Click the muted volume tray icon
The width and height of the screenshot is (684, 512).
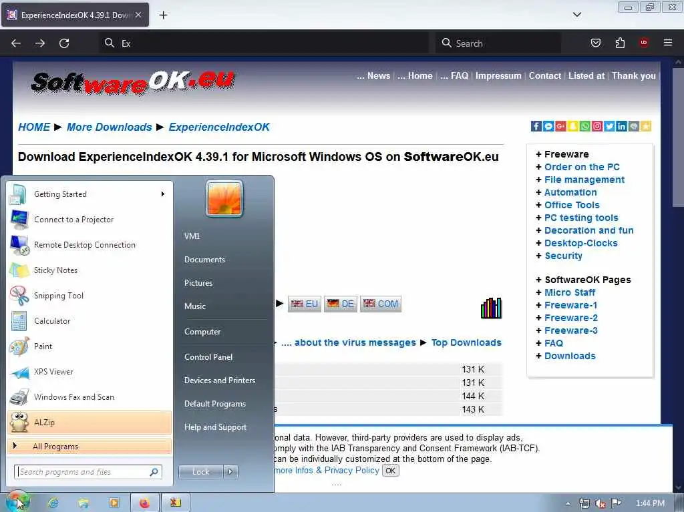pos(601,503)
